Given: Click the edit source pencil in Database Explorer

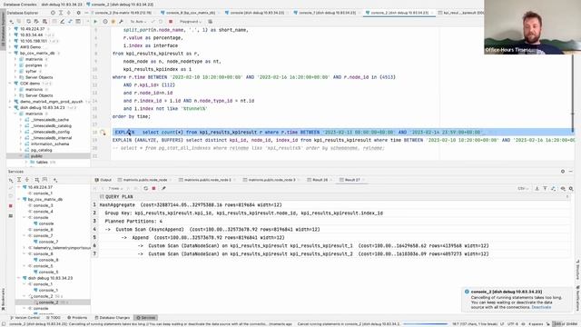Looking at the screenshot, I should click(x=62, y=22).
